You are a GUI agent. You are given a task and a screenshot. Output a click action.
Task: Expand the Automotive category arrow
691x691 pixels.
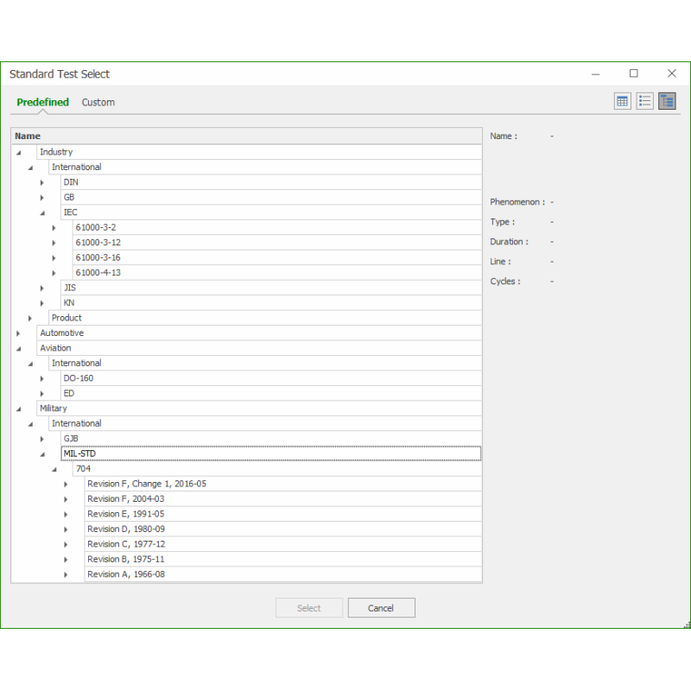tap(18, 333)
